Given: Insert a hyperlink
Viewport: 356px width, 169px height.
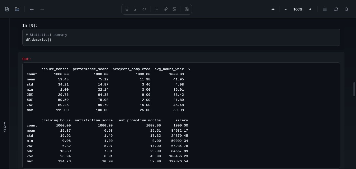Looking at the screenshot, I should point(166,9).
